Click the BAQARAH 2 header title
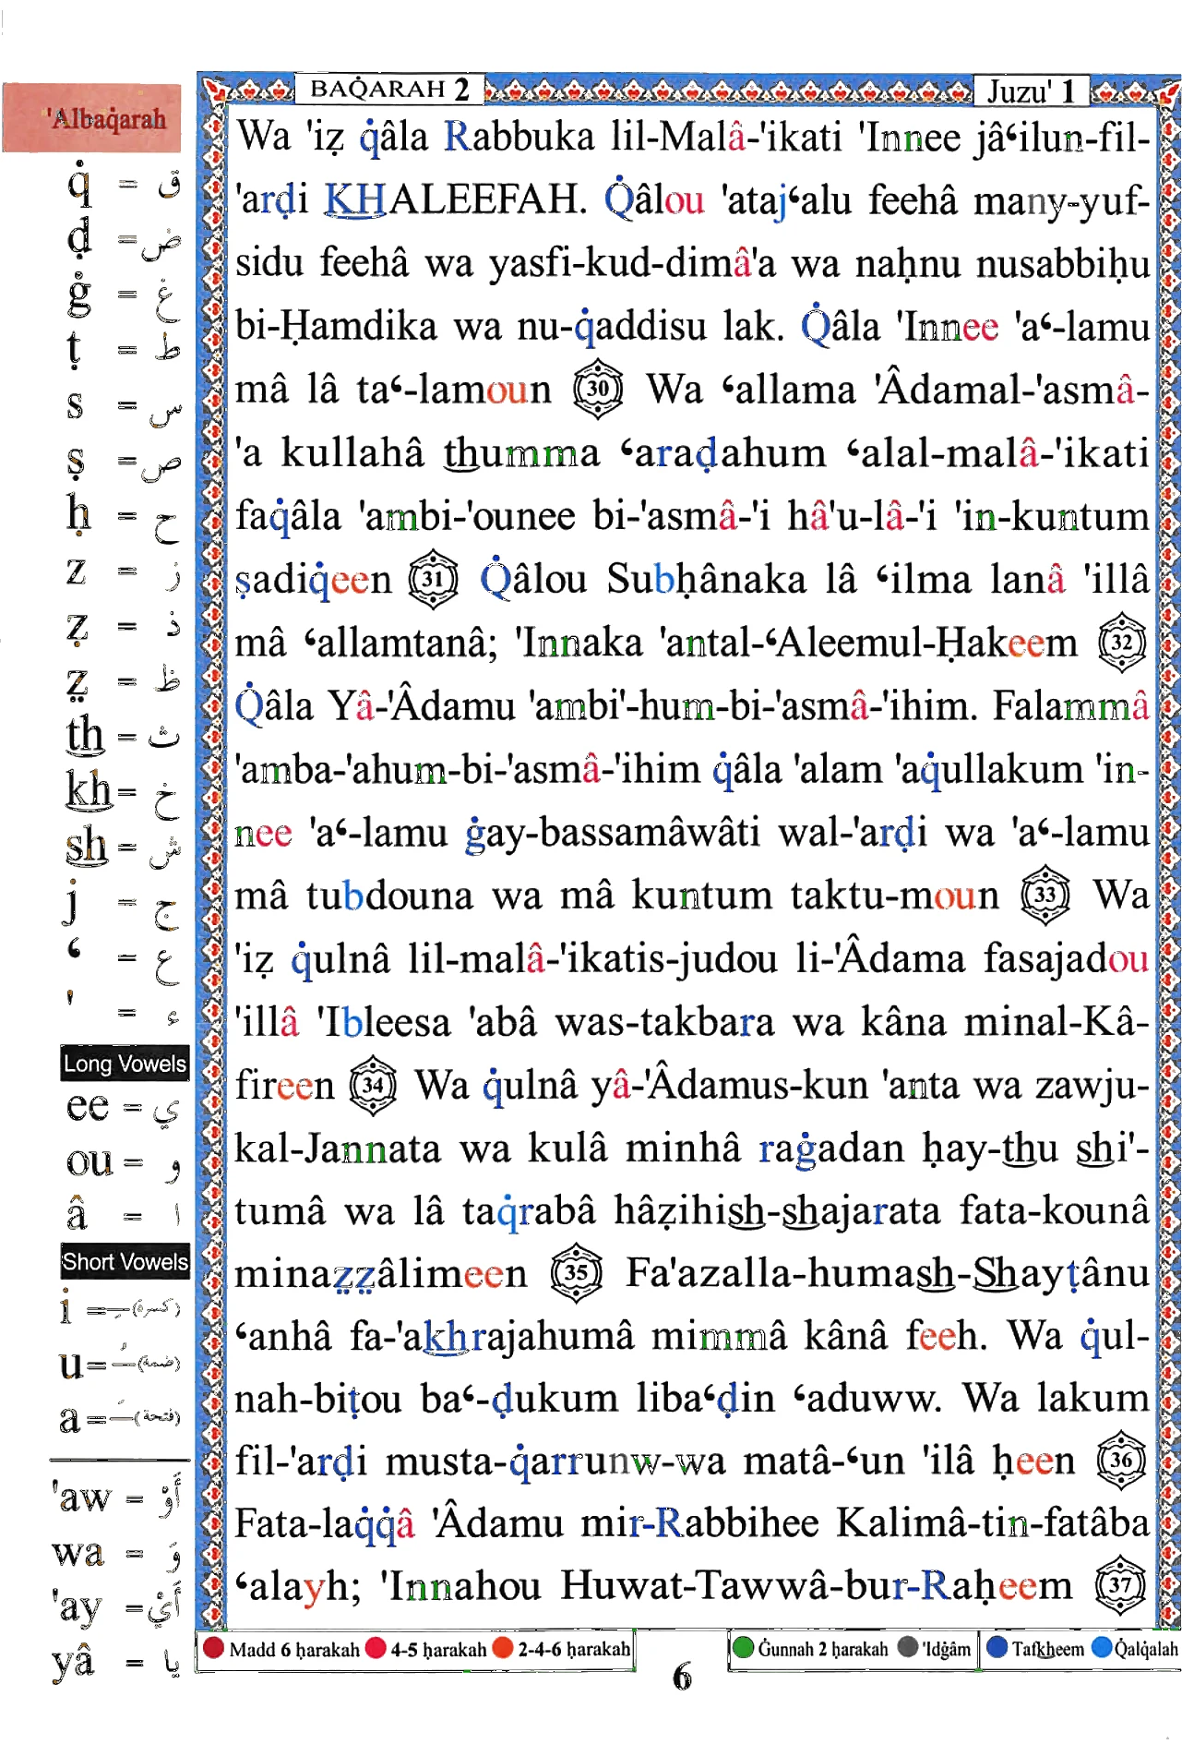This screenshot has width=1182, height=1744. point(389,89)
